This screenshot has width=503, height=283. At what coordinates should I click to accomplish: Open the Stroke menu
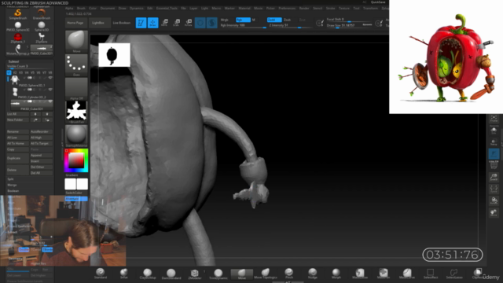(x=330, y=9)
